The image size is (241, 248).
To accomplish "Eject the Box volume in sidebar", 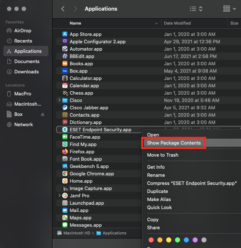I will coord(43,114).
